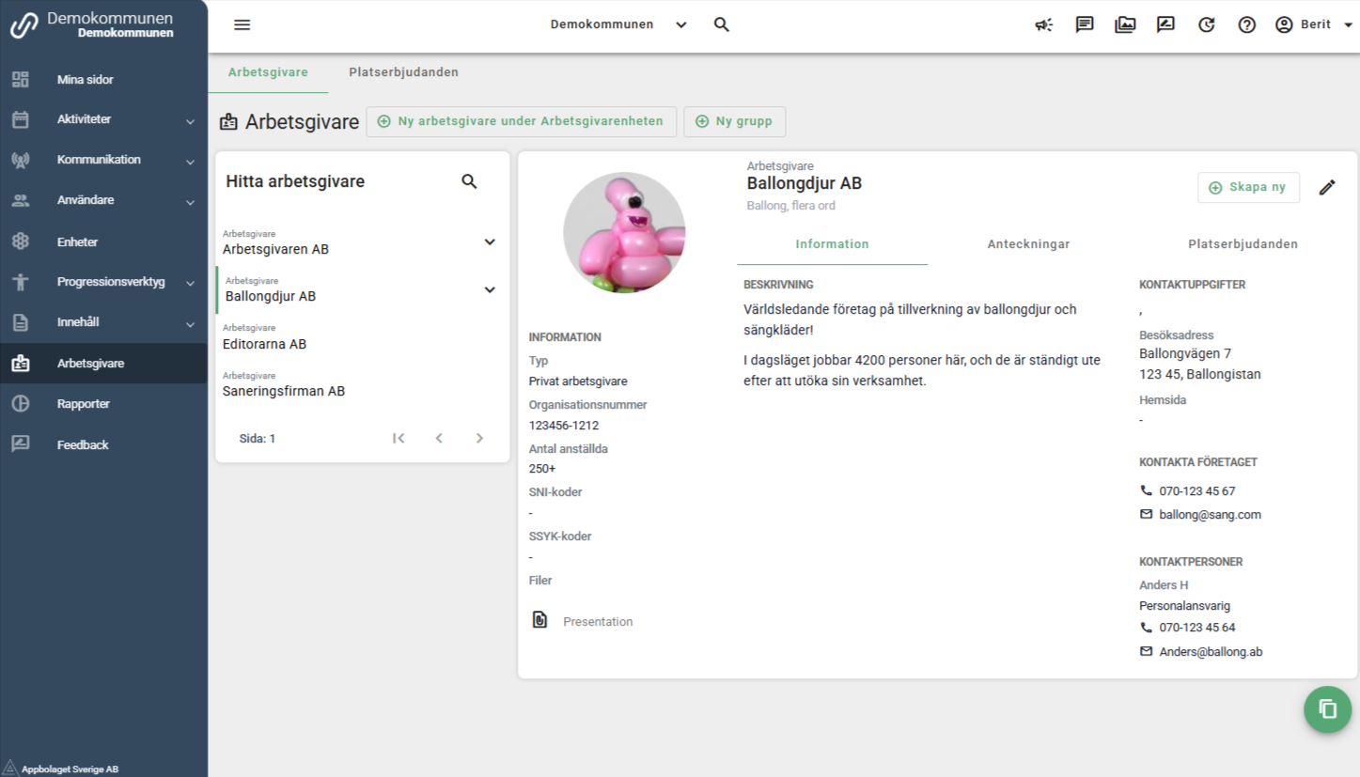The height and width of the screenshot is (777, 1360).
Task: Click the refresh history icon in top bar
Action: click(x=1206, y=25)
